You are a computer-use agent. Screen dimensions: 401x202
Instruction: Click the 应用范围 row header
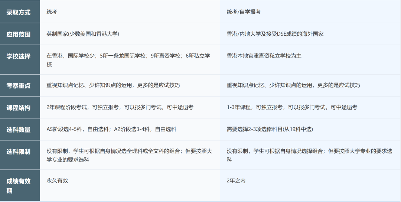(x=20, y=34)
